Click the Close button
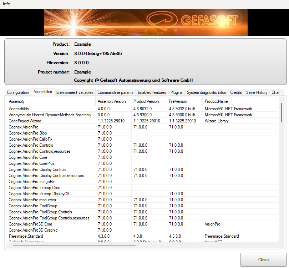The image size is (289, 268). 263,259
